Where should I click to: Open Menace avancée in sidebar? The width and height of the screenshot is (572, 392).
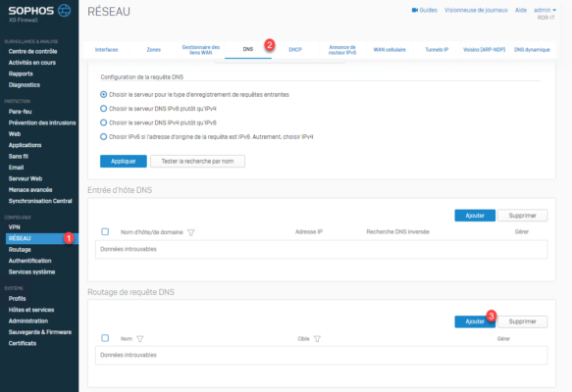click(x=30, y=190)
